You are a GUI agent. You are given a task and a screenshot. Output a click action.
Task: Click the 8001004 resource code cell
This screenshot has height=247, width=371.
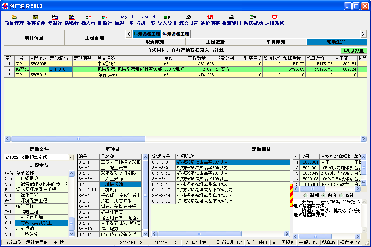click(x=310, y=168)
